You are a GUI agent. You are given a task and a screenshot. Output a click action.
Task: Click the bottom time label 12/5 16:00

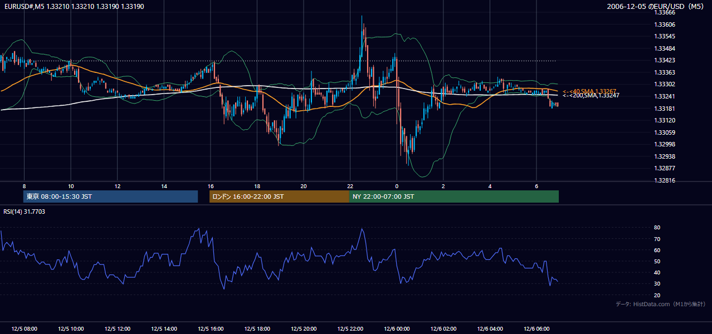210,329
